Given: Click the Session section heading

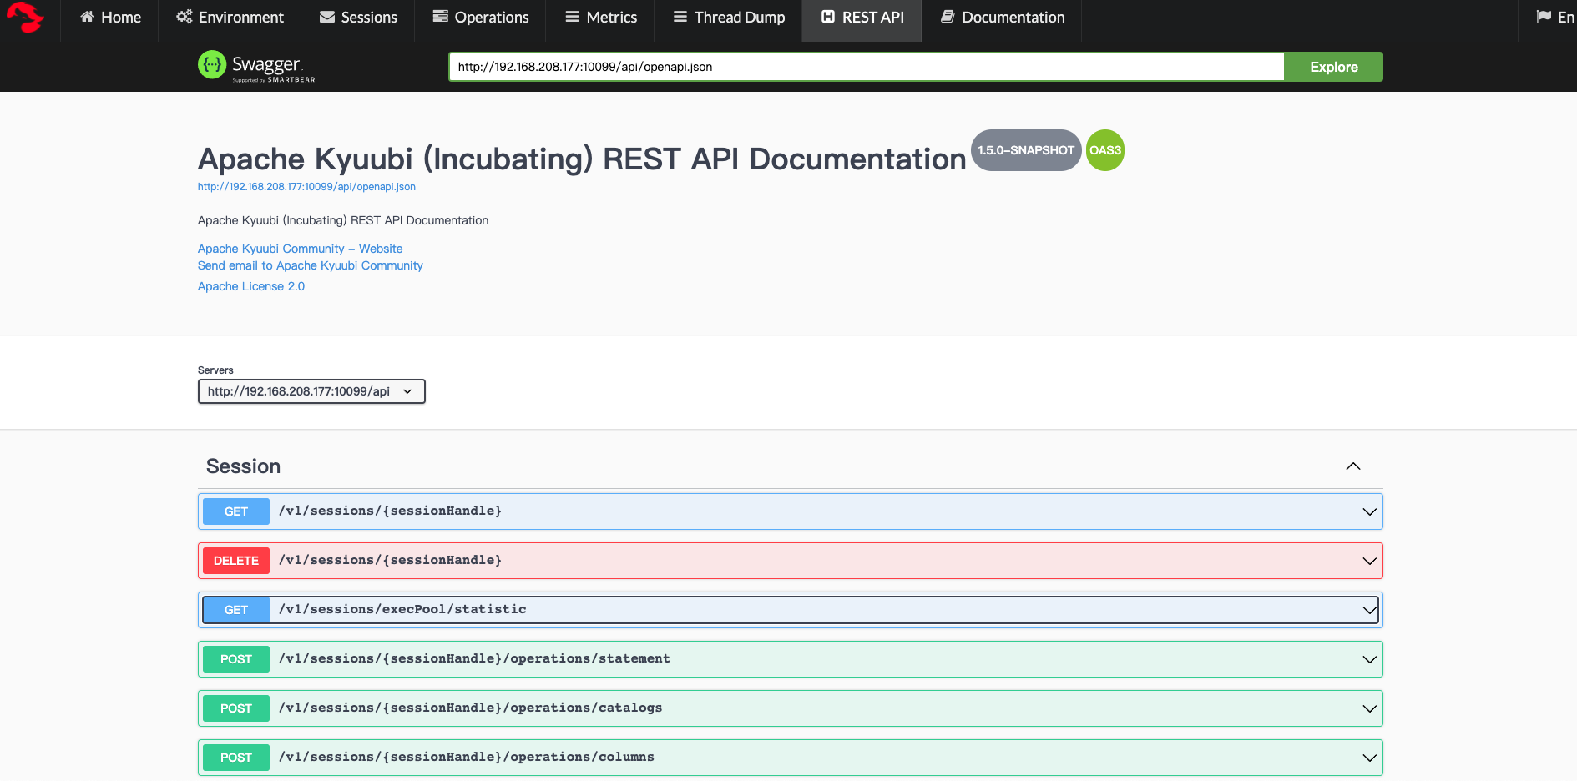Looking at the screenshot, I should pyautogui.click(x=243, y=466).
